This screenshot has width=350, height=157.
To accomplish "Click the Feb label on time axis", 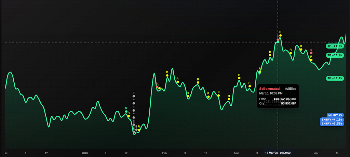I will 165,153.
